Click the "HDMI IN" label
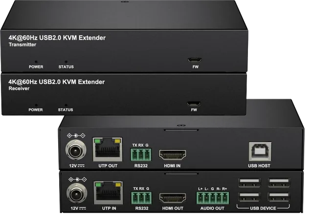The width and height of the screenshot is (313, 221). (x=172, y=166)
